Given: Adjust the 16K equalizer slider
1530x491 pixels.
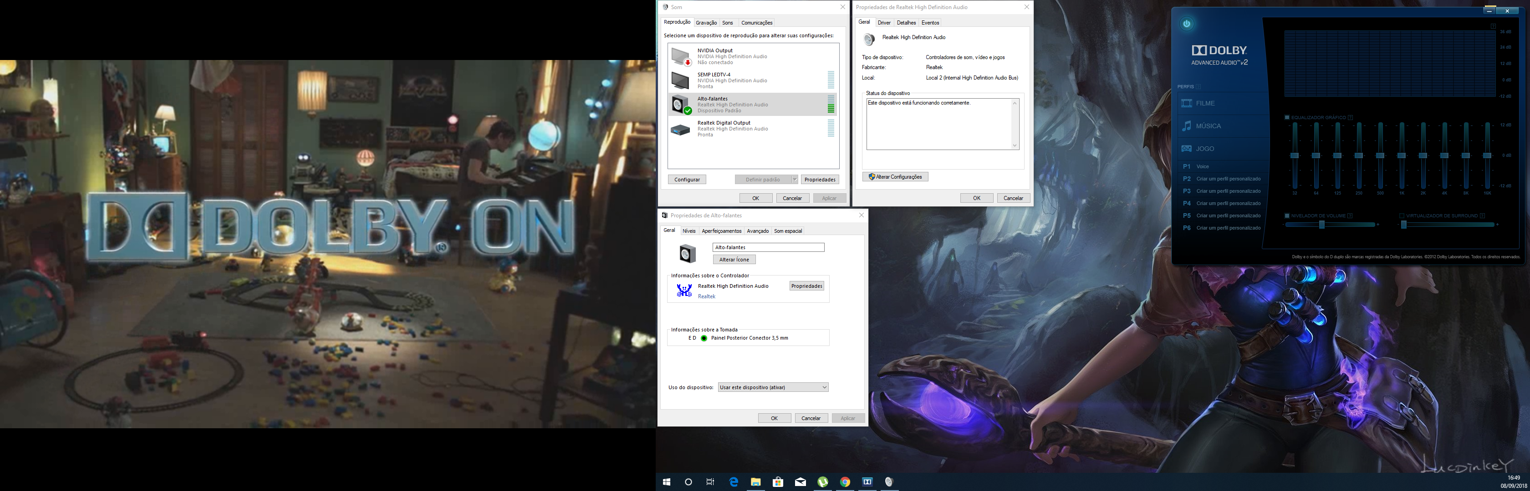Looking at the screenshot, I should tap(1487, 155).
